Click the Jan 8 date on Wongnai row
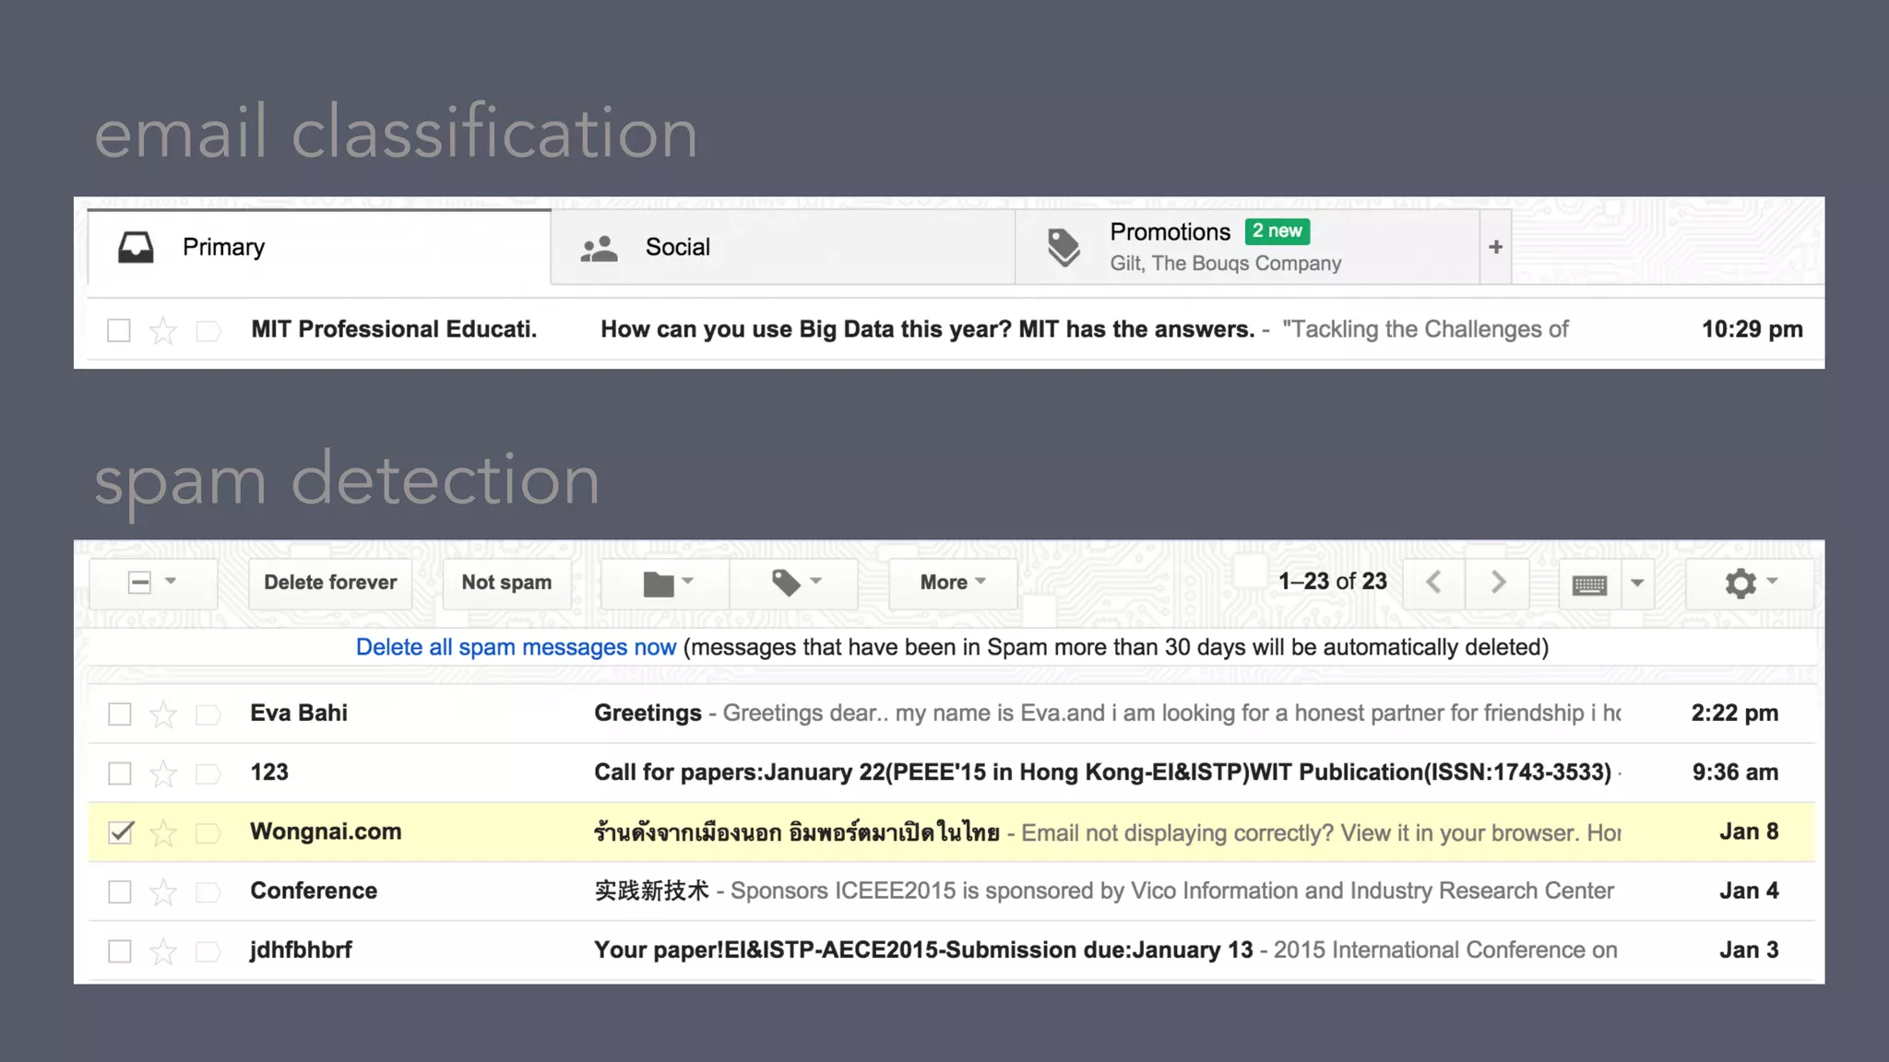 [x=1749, y=832]
